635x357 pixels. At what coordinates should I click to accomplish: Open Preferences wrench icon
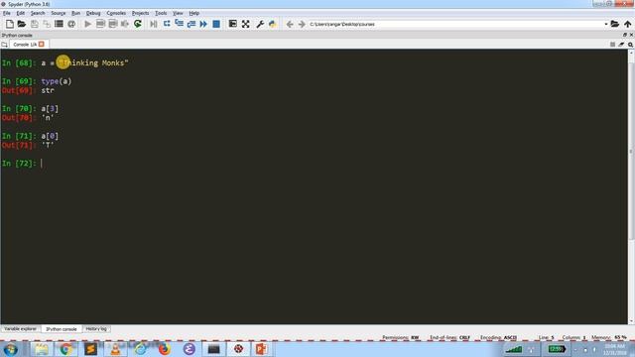[260, 24]
